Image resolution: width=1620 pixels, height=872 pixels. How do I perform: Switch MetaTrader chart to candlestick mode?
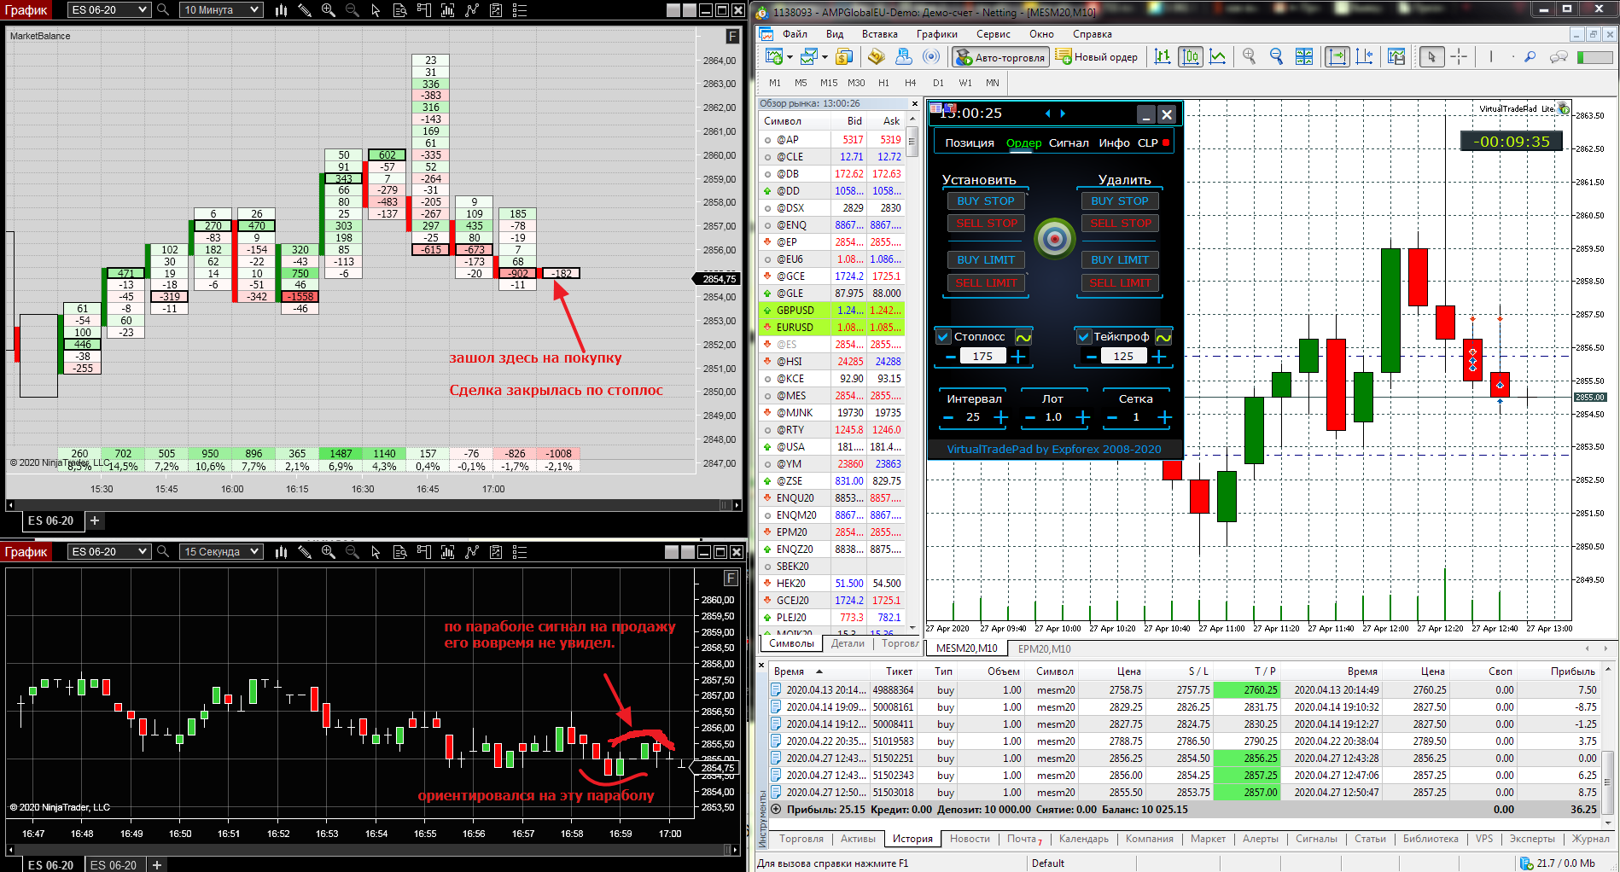click(x=1190, y=57)
